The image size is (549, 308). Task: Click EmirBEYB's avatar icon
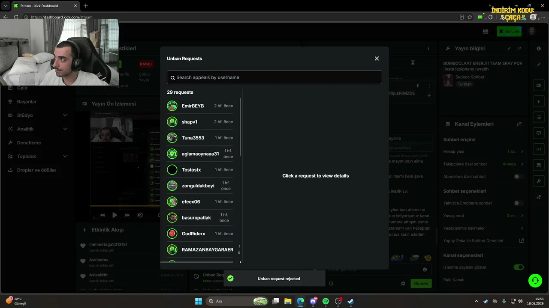[172, 106]
